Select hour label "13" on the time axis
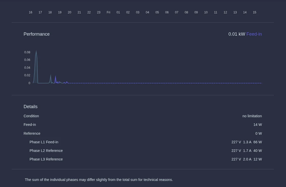Image resolution: width=286 pixels, height=187 pixels. pos(235,12)
